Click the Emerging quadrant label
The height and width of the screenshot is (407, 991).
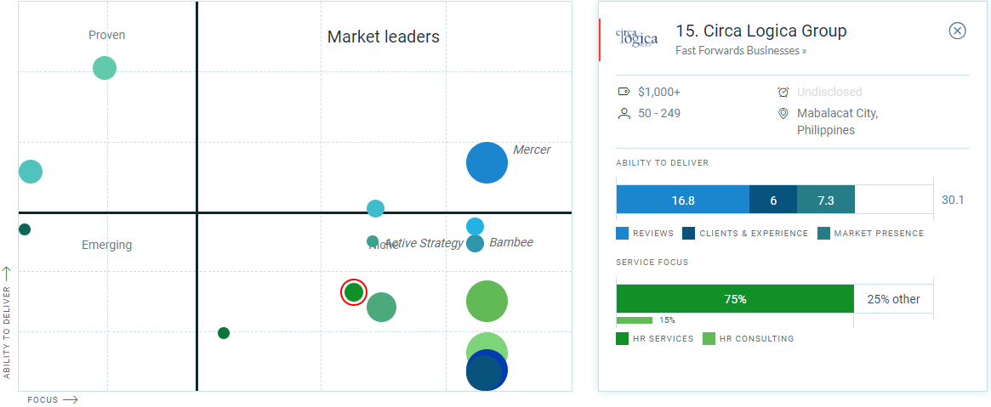[x=107, y=245]
